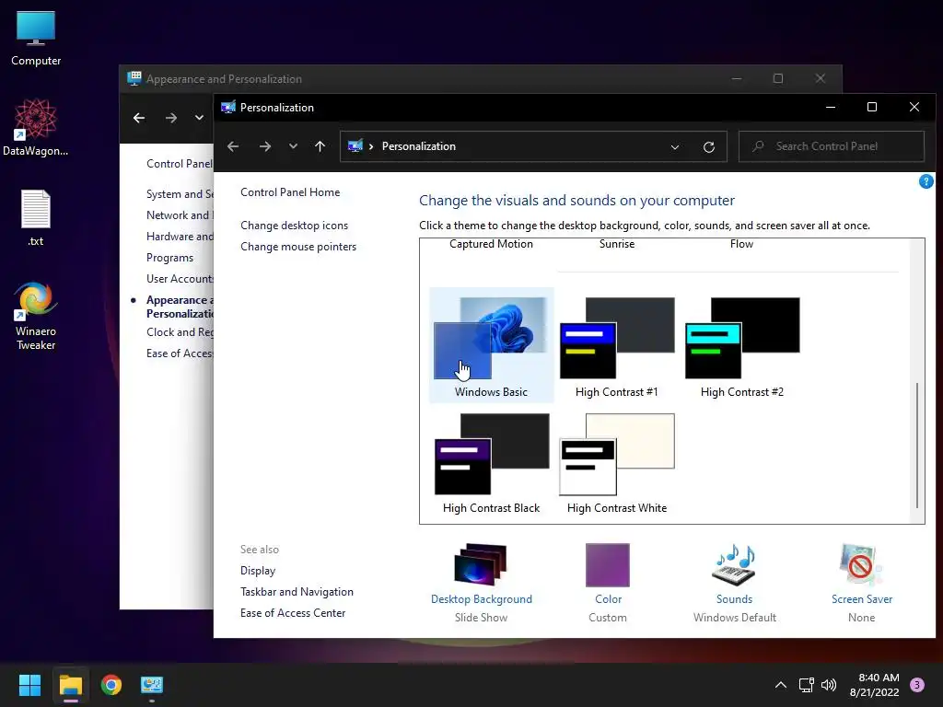Choose the Captured Motion theme label
Screen dimensions: 943x707
(x=491, y=244)
